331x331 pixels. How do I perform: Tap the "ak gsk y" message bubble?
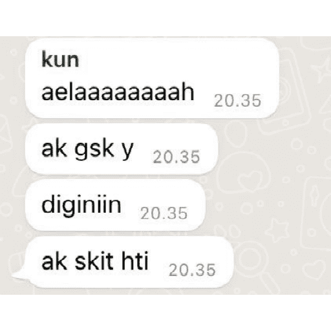pos(122,149)
